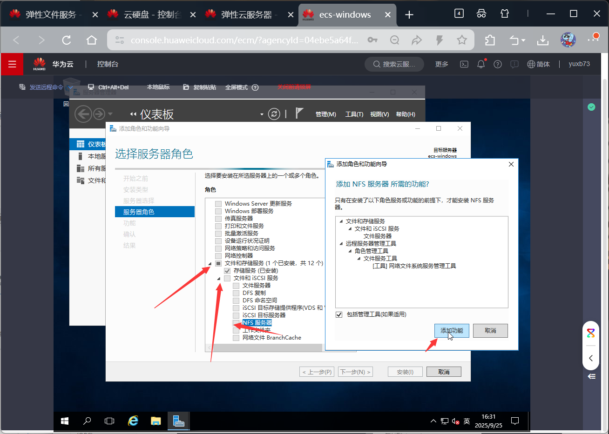
Task: Open the 视图(V) menu
Action: pos(379,114)
